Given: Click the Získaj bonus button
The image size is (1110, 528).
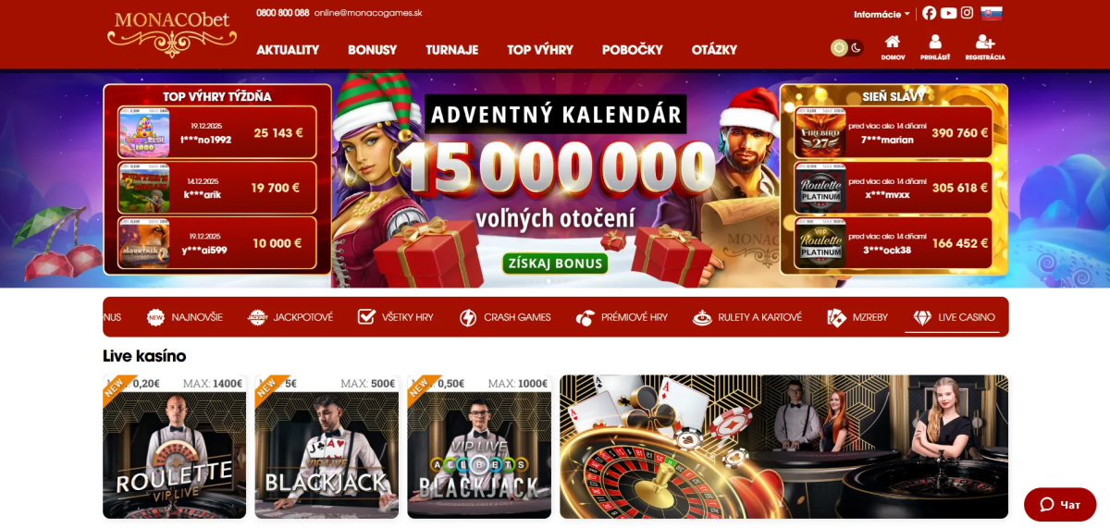Looking at the screenshot, I should pyautogui.click(x=555, y=264).
